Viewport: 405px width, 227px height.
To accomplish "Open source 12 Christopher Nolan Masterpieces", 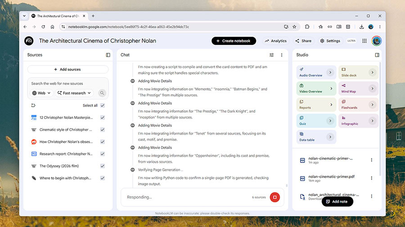I will point(66,118).
